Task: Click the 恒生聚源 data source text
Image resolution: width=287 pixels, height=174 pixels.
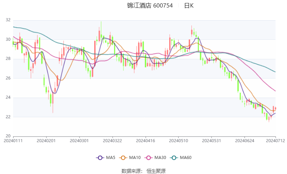Action: coord(156,171)
